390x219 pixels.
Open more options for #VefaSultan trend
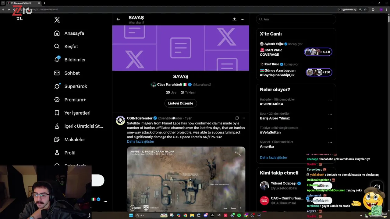[x=330, y=128]
